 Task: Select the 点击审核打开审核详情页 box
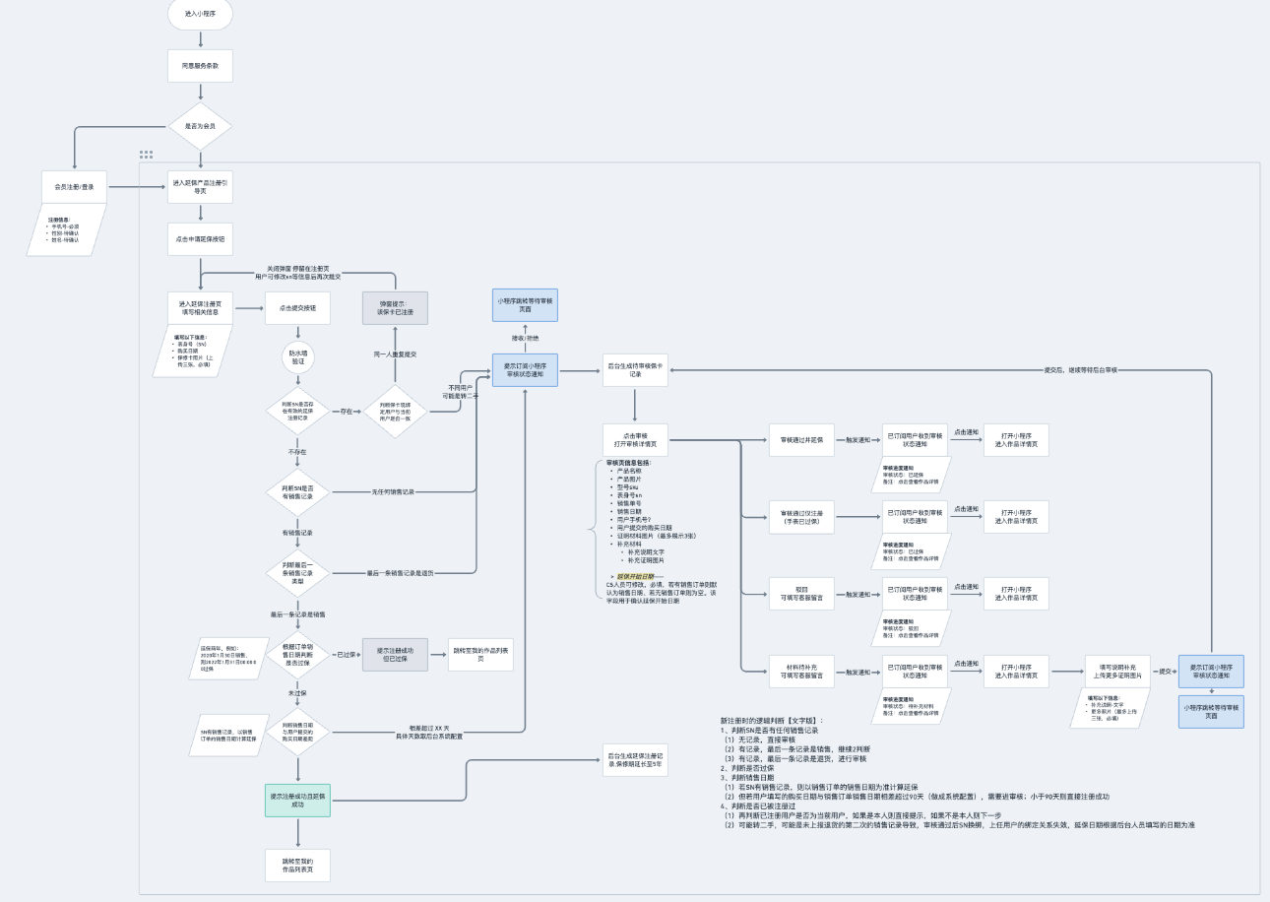point(636,440)
